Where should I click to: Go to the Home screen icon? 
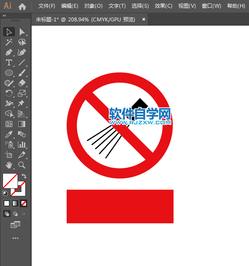[22, 6]
